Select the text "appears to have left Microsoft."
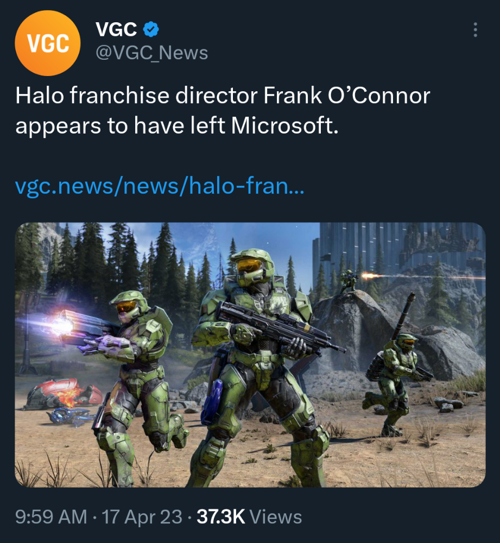 [x=176, y=125]
